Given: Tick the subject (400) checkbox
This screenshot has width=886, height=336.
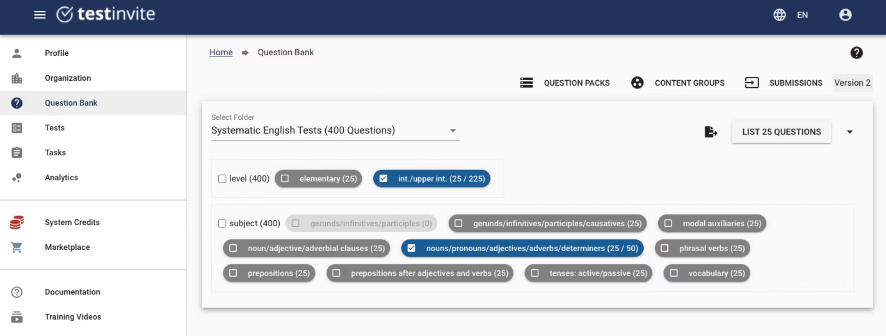Looking at the screenshot, I should [222, 224].
